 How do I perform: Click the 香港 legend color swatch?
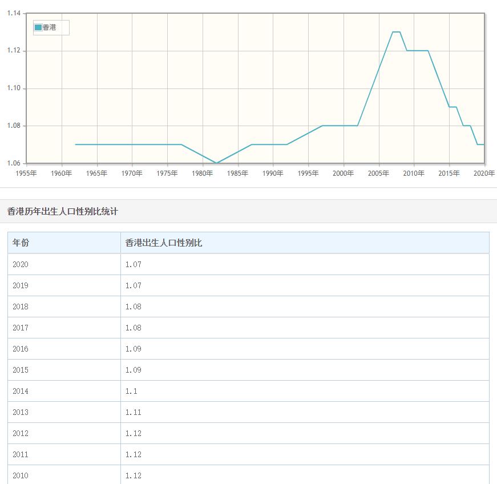38,27
